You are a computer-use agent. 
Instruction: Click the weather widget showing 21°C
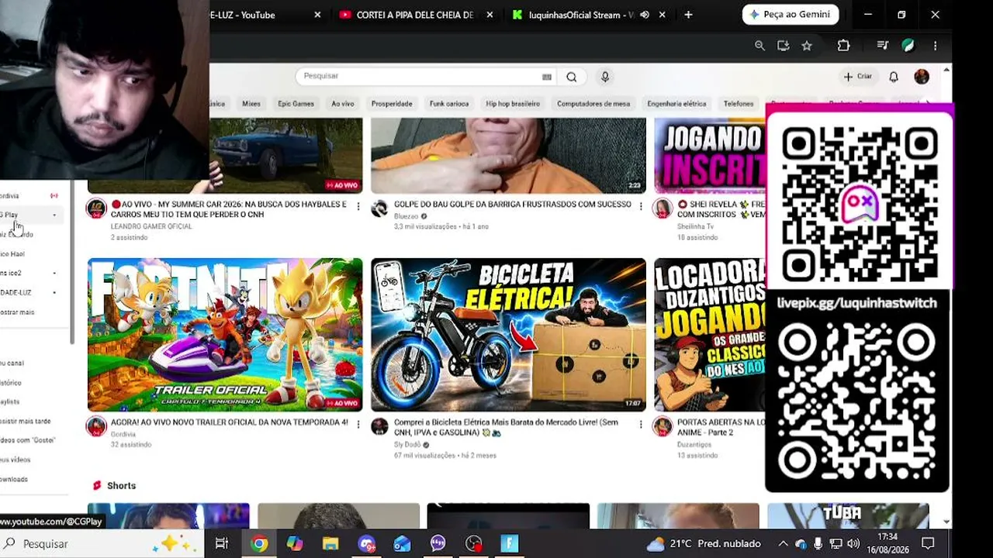[703, 543]
